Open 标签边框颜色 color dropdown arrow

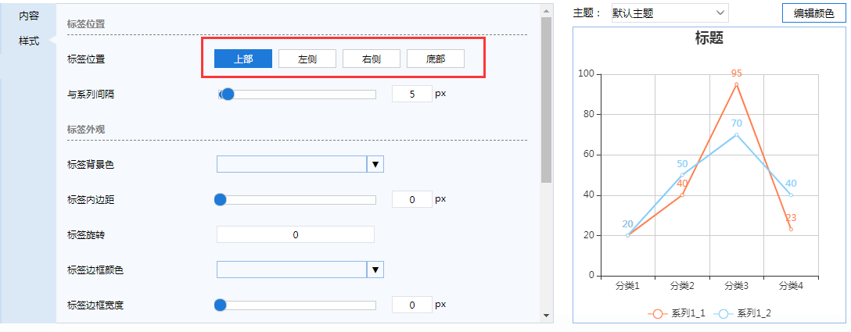pos(375,270)
